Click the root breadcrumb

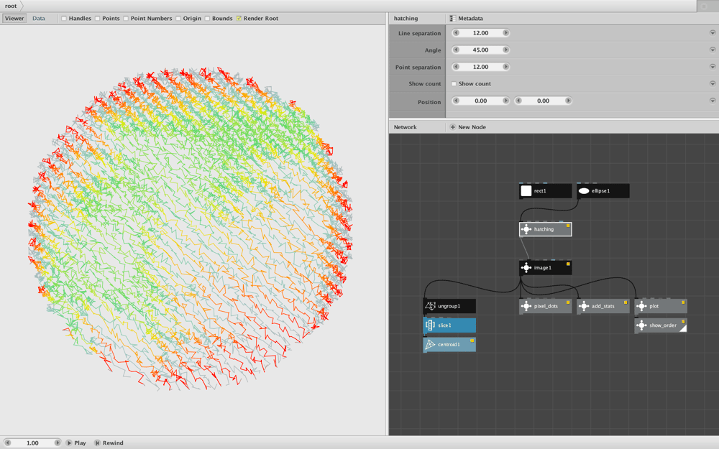11,6
